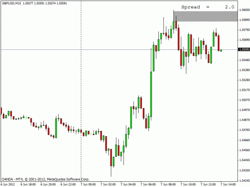Click the 1.55075 price axis label

coord(244,100)
